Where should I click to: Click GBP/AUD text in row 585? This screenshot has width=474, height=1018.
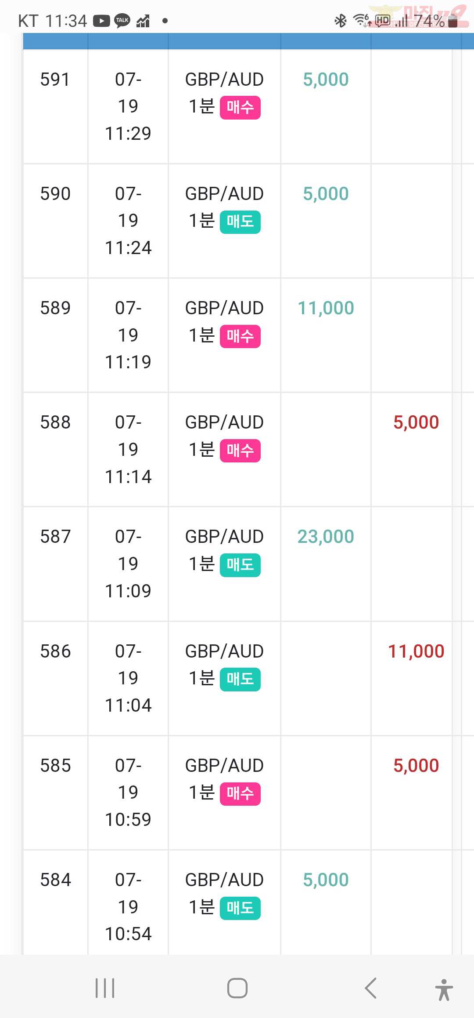224,766
